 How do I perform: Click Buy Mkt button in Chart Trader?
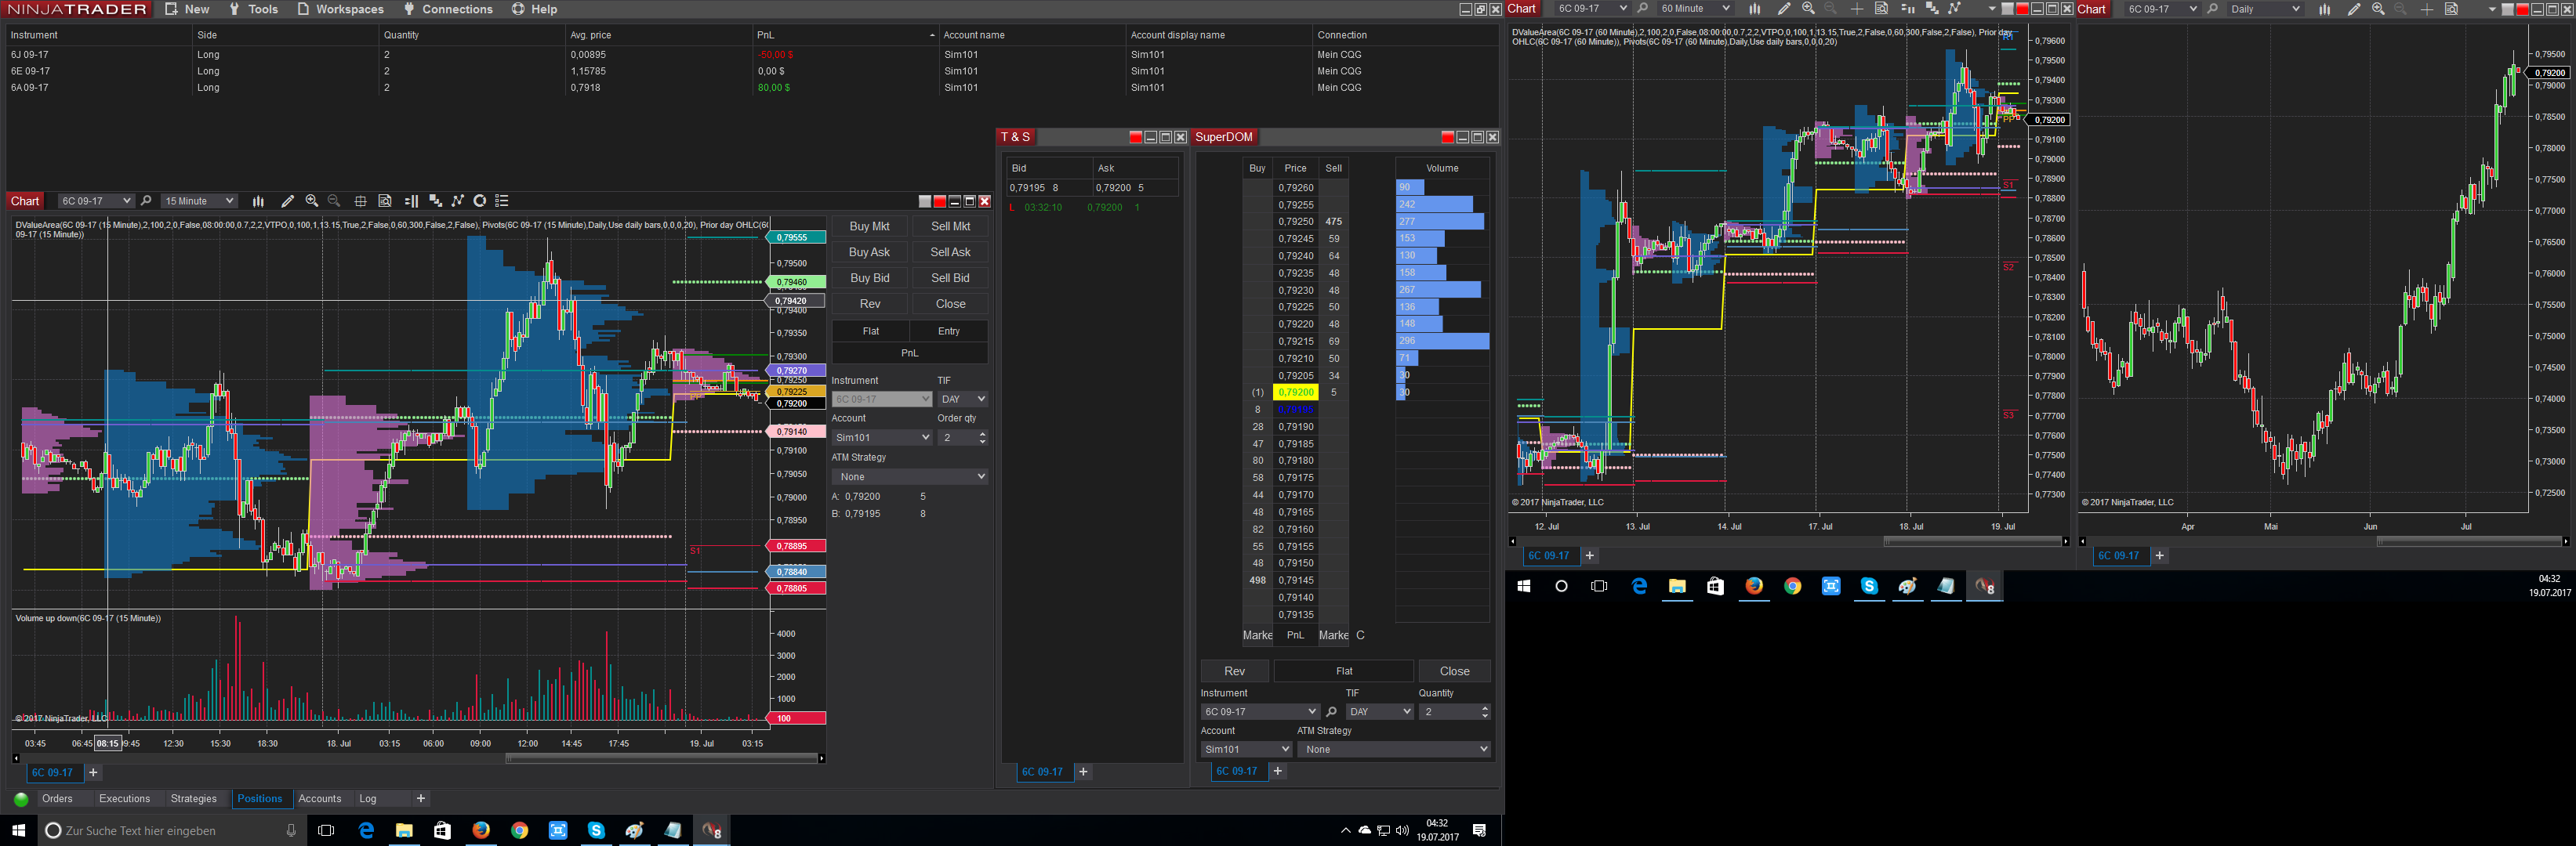[x=869, y=226]
